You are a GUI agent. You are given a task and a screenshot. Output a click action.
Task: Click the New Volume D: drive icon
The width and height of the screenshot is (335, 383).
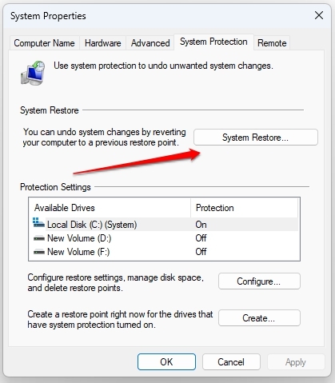coord(39,238)
